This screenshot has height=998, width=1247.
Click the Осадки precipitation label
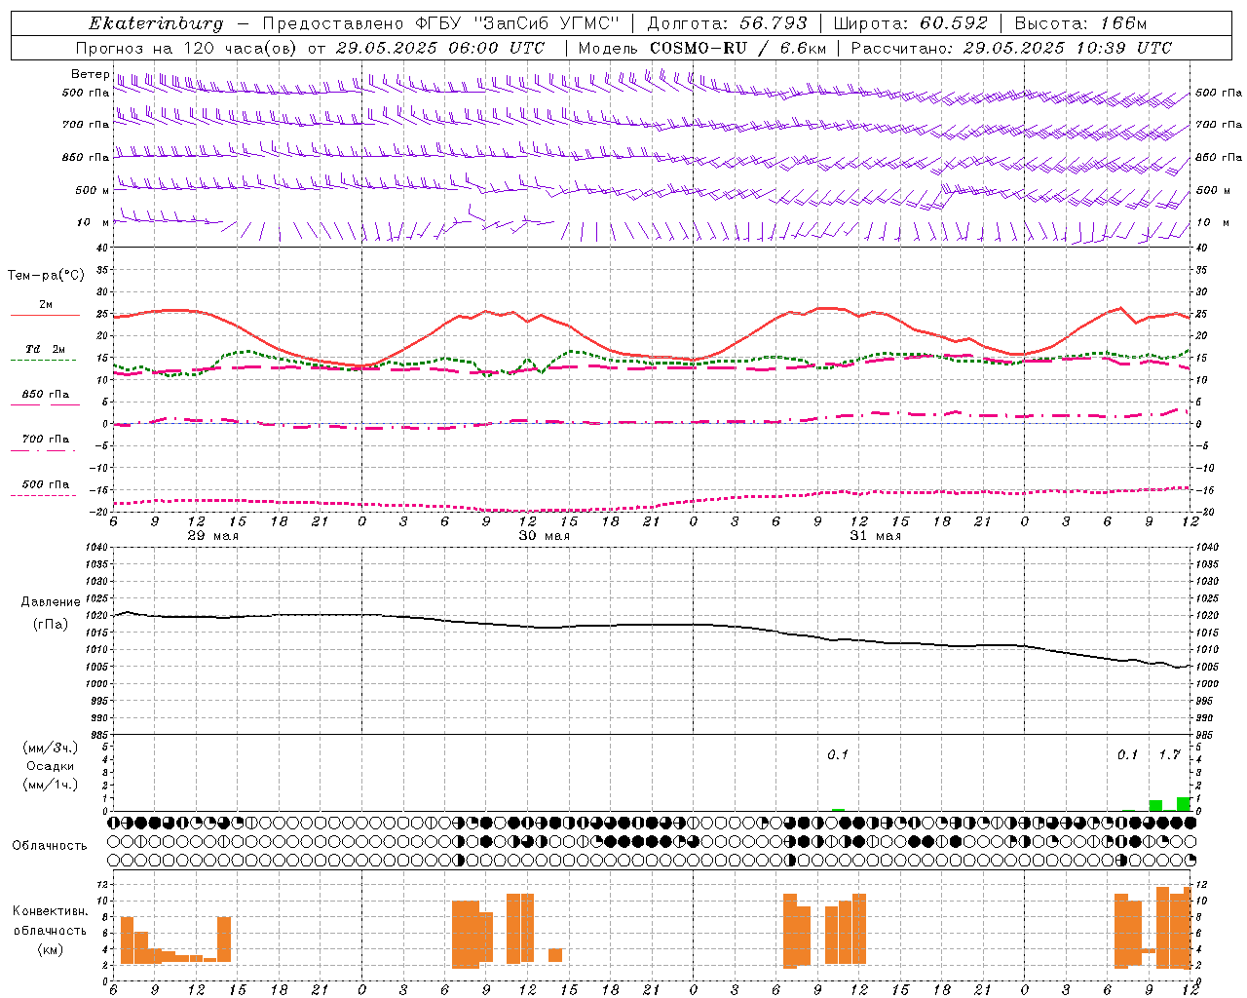51,766
